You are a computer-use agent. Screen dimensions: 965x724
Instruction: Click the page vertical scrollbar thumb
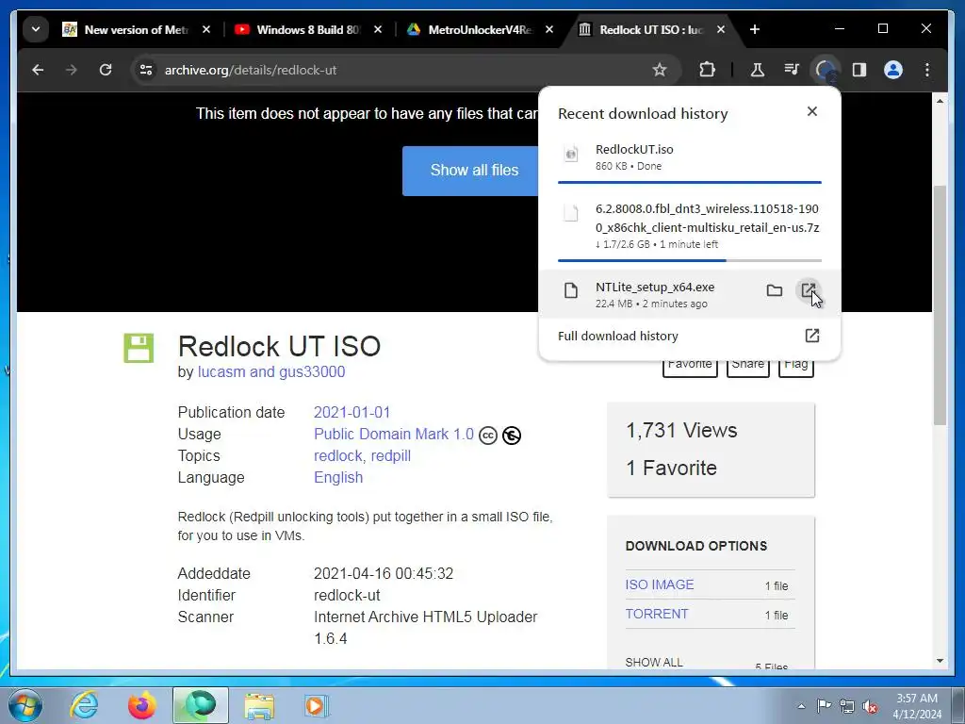pos(940,304)
